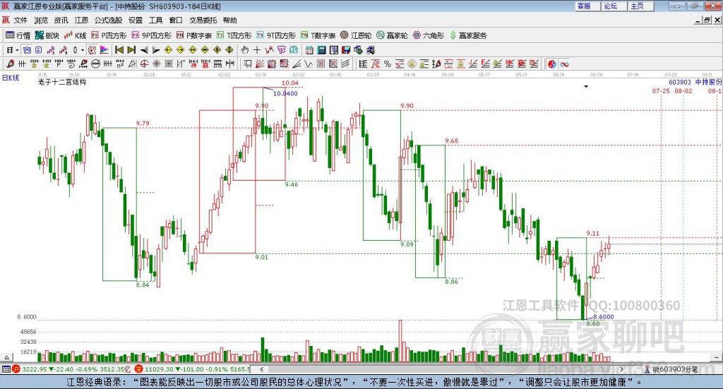Open the 行情 market quotes view
The width and height of the screenshot is (723, 389).
tap(18, 35)
